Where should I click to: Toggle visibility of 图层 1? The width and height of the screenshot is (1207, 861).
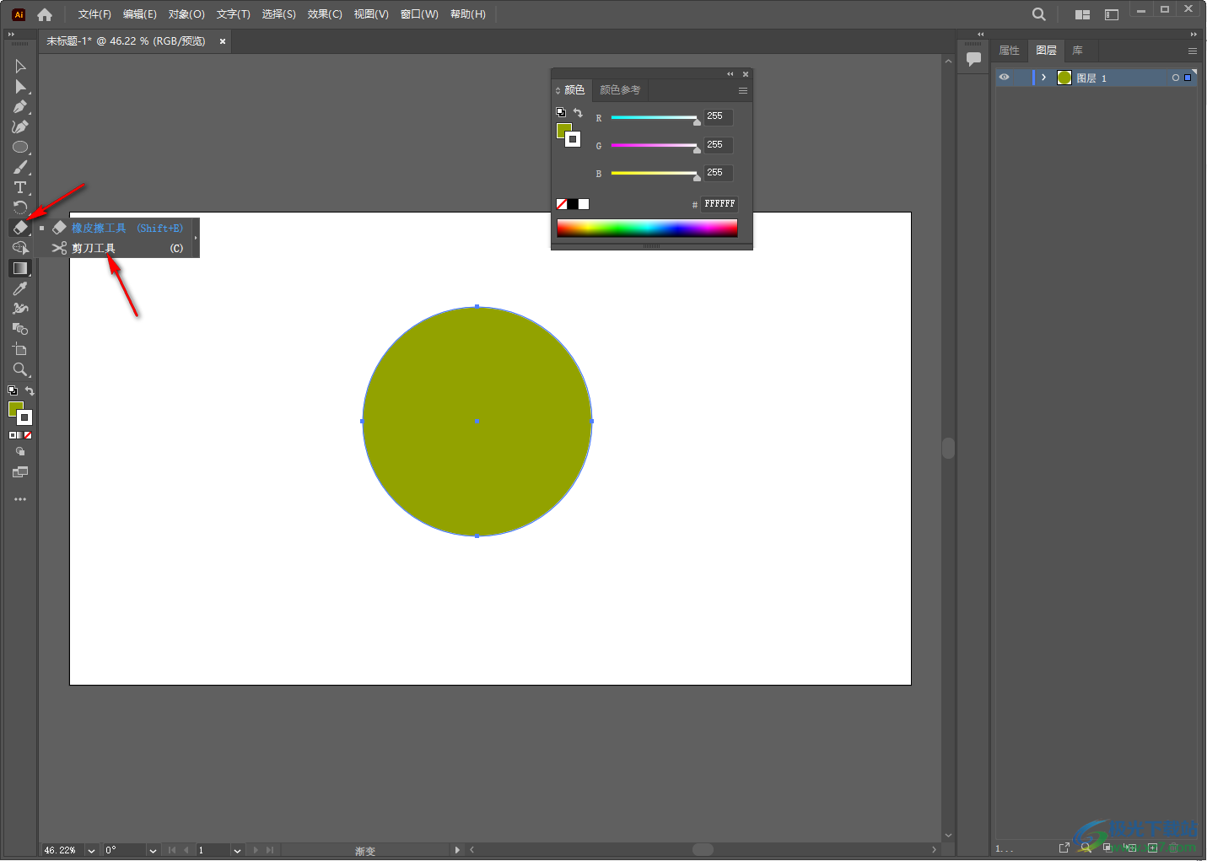(x=1004, y=78)
